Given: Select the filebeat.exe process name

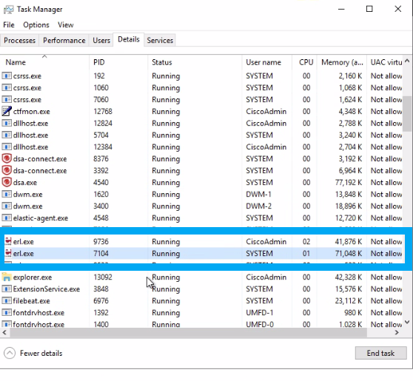Looking at the screenshot, I should point(31,301).
